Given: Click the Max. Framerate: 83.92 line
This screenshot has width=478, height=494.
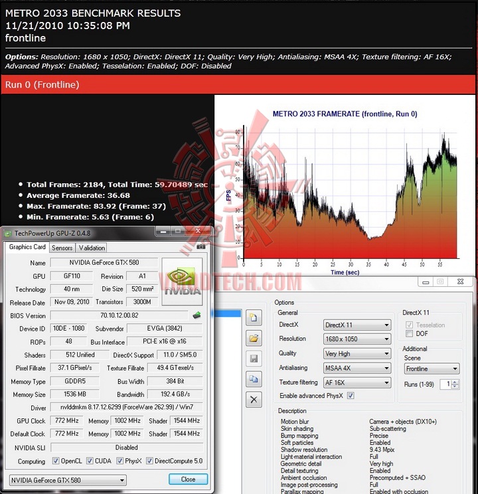Looking at the screenshot, I should 96,206.
